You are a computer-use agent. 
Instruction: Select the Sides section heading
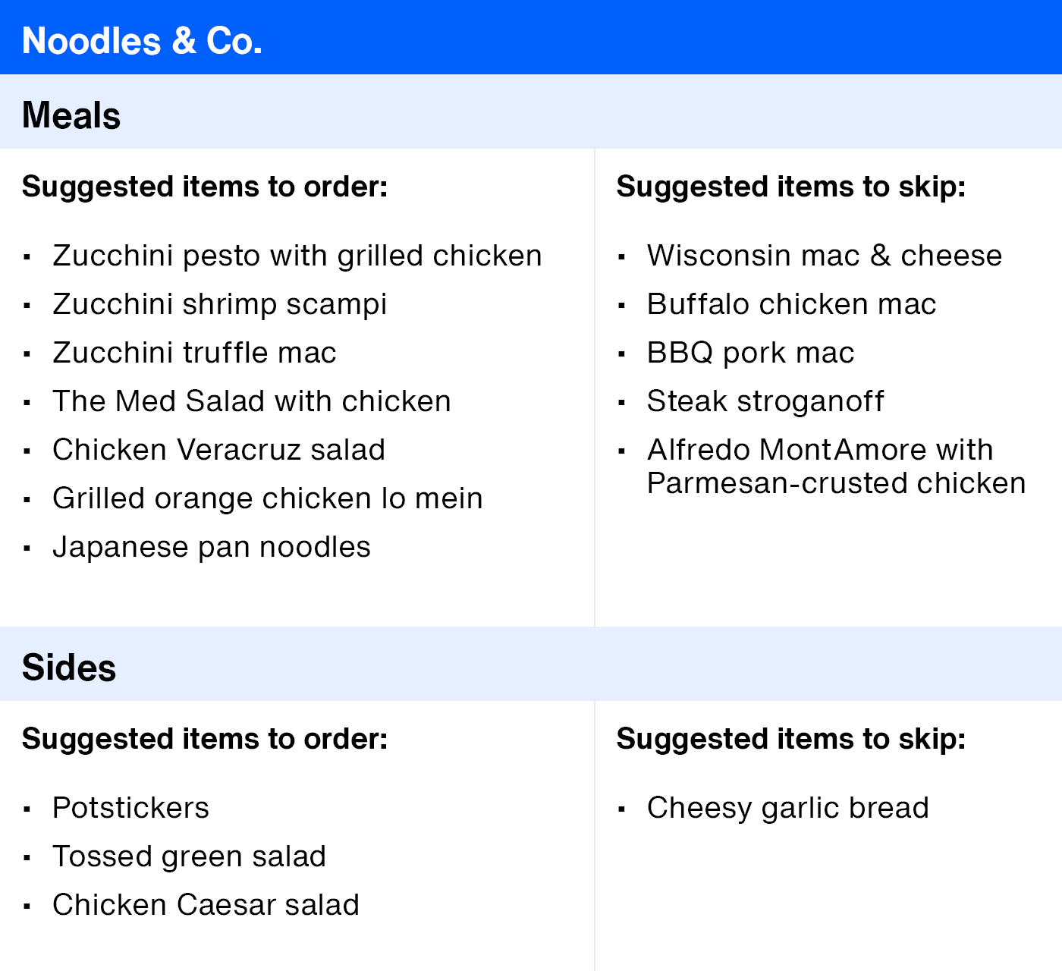pyautogui.click(x=69, y=668)
